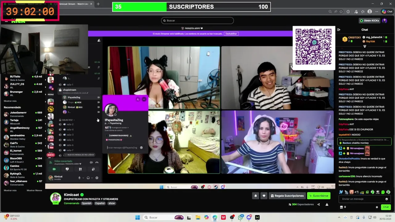395x222 pixels.
Task: Expand followed channels with Mostrar más
Action: [x=10, y=101]
